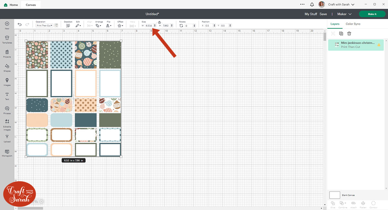The image size is (388, 210).
Task: Click the Contour tool
Action: point(373,204)
